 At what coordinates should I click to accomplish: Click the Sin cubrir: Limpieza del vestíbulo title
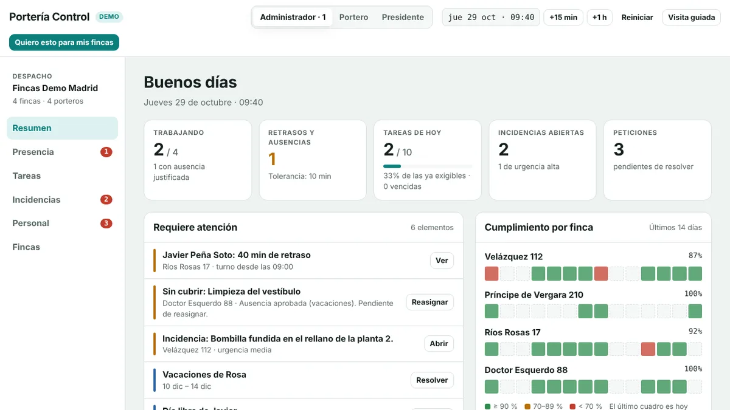[231, 292]
